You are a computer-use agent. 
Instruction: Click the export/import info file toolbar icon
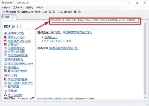[x=79, y=12]
